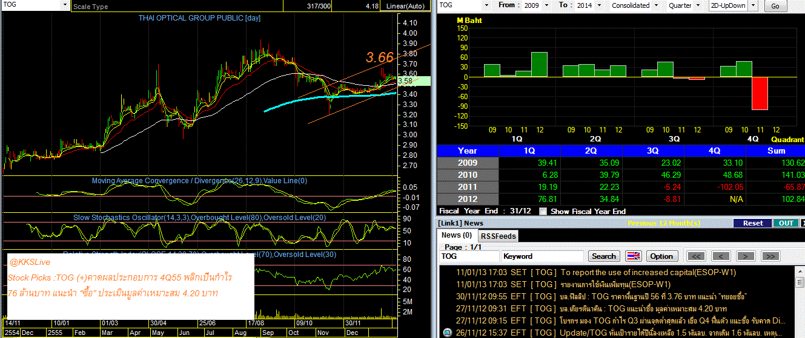Viewport: 805px width, 338px height.
Task: Jump to last news page with >> button
Action: [x=769, y=256]
